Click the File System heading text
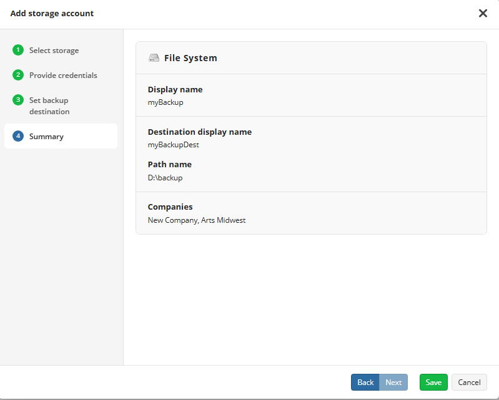 click(x=190, y=58)
